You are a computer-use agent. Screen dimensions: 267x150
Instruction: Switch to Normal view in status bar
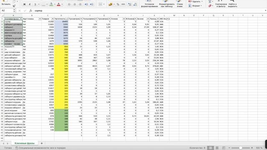tap(210, 148)
